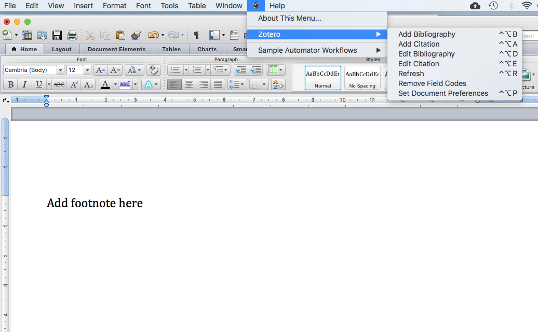538x332 pixels.
Task: Show paragraph marks (pilcrow)
Action: pyautogui.click(x=196, y=35)
